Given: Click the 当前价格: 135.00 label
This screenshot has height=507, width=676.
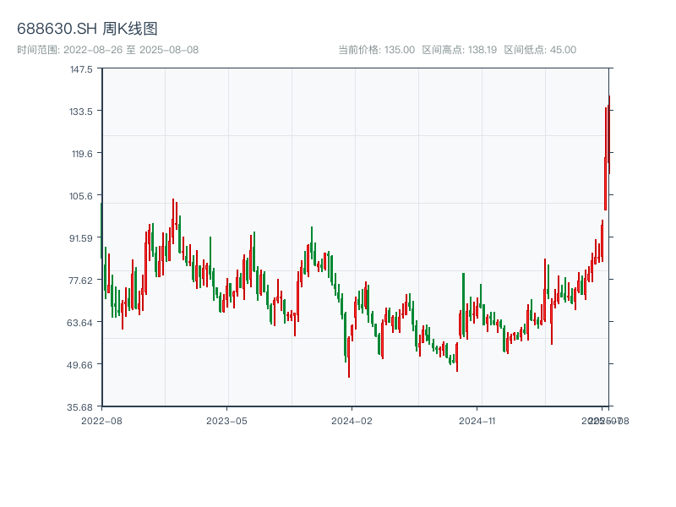Looking at the screenshot, I should pyautogui.click(x=376, y=50).
